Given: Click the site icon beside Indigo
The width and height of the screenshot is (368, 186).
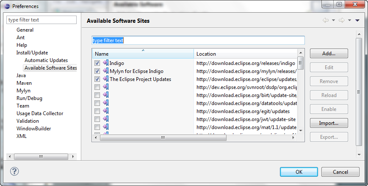Looking at the screenshot, I should [106, 62].
